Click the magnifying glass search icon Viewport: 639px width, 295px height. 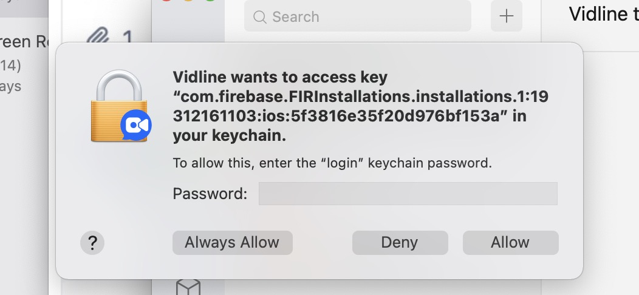[x=260, y=17]
